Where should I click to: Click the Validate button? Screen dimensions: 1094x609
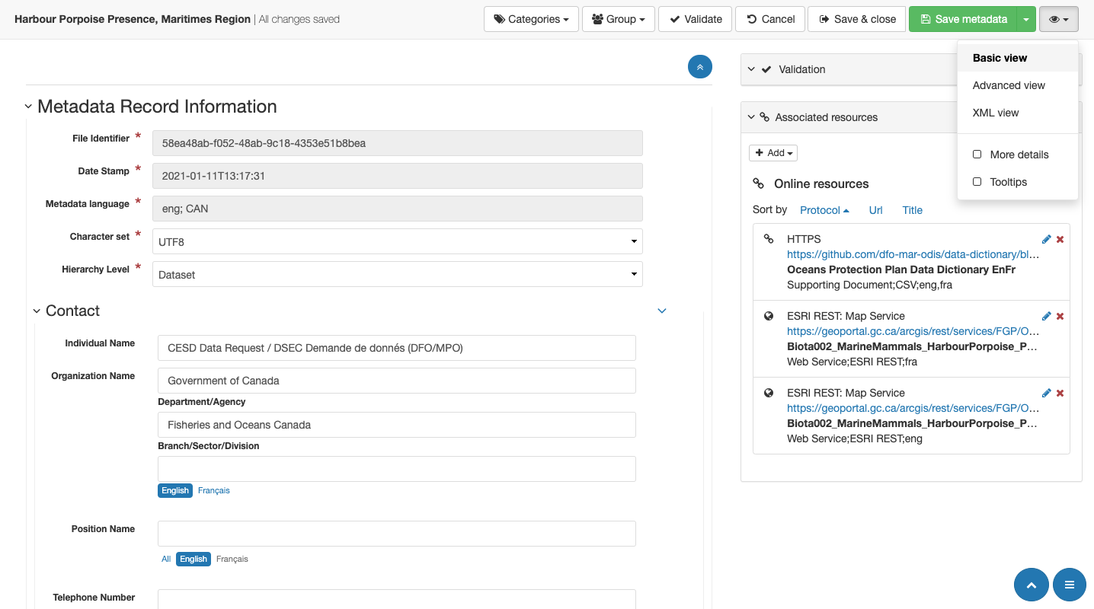point(695,19)
